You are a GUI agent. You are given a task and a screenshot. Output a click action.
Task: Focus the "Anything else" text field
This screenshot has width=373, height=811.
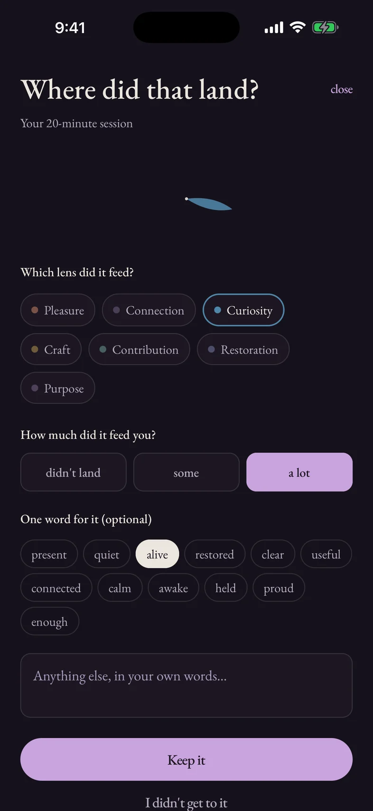click(x=186, y=686)
